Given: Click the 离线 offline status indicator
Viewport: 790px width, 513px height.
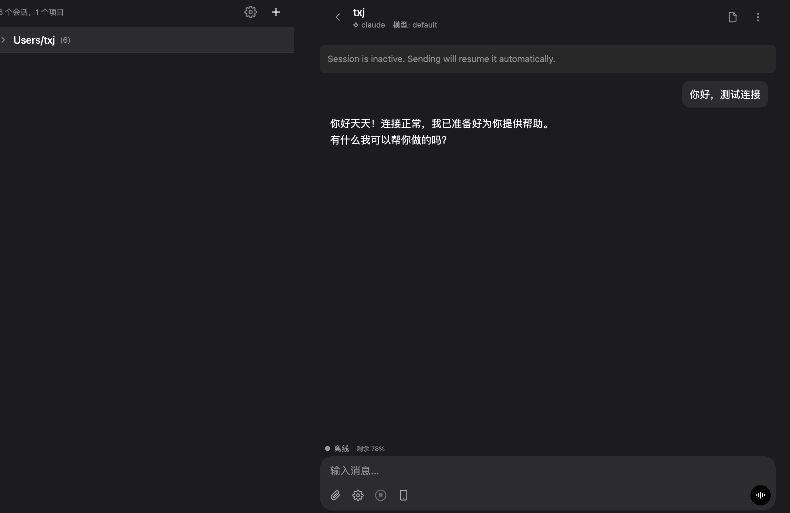Looking at the screenshot, I should [x=337, y=449].
